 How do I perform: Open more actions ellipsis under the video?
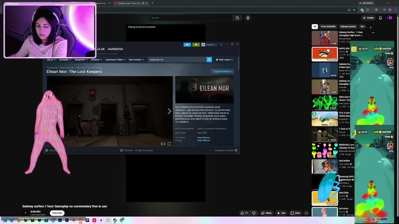click(306, 213)
